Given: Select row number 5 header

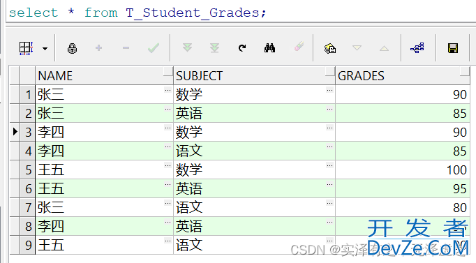Looking at the screenshot, I should [x=27, y=170].
